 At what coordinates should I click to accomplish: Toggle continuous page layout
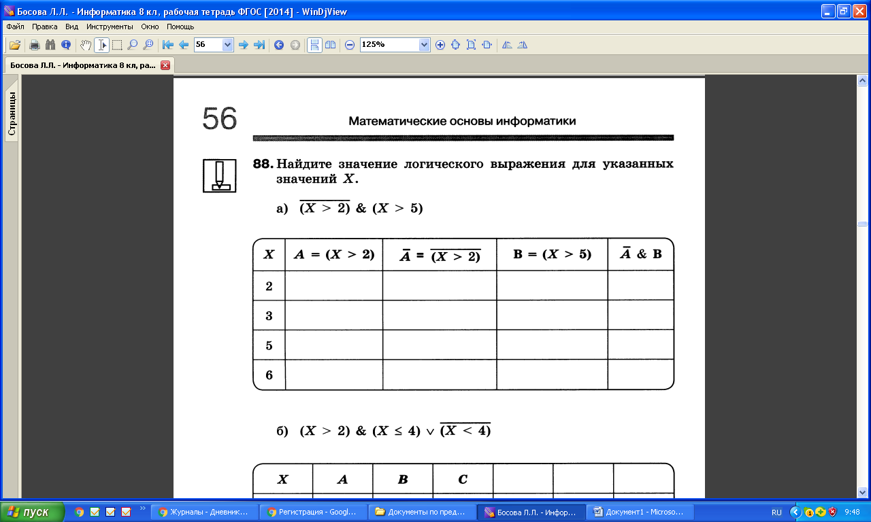314,45
